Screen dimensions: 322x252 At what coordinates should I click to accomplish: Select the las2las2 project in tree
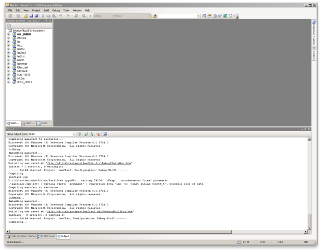point(21,53)
